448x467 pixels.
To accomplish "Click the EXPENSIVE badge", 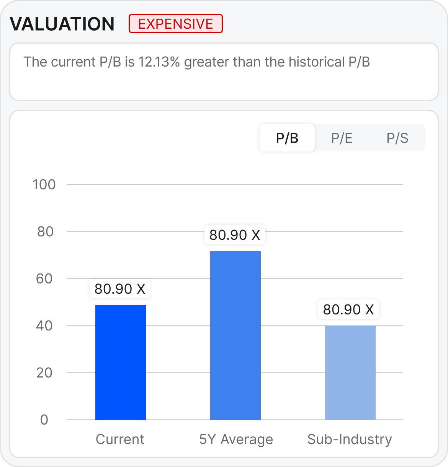I will pos(175,23).
